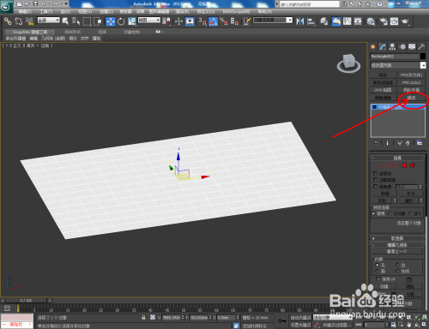
Task: Open the 帮助(H) menu
Action: 265,11
